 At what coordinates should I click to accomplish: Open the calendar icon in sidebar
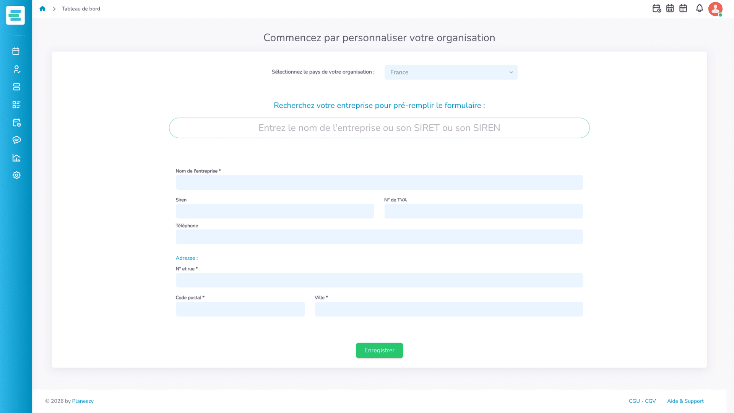(16, 51)
